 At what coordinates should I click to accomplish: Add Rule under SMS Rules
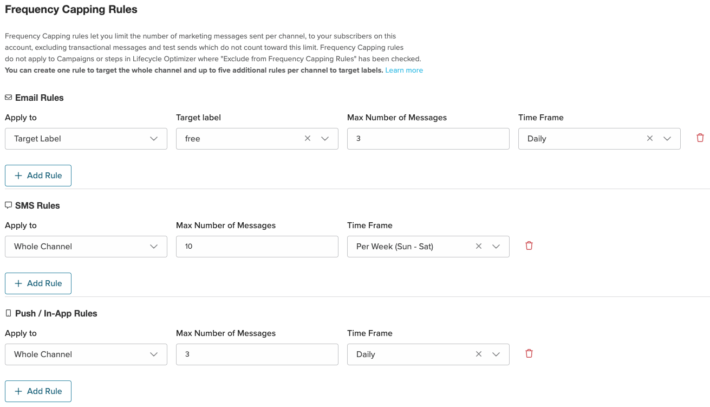38,283
